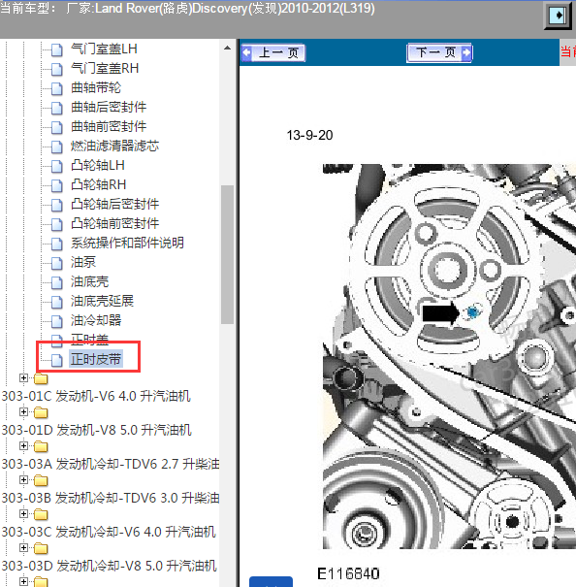Expand the folder above 303-03C 发动机冷却-V6 4.0
576x587 pixels.
pos(23,513)
